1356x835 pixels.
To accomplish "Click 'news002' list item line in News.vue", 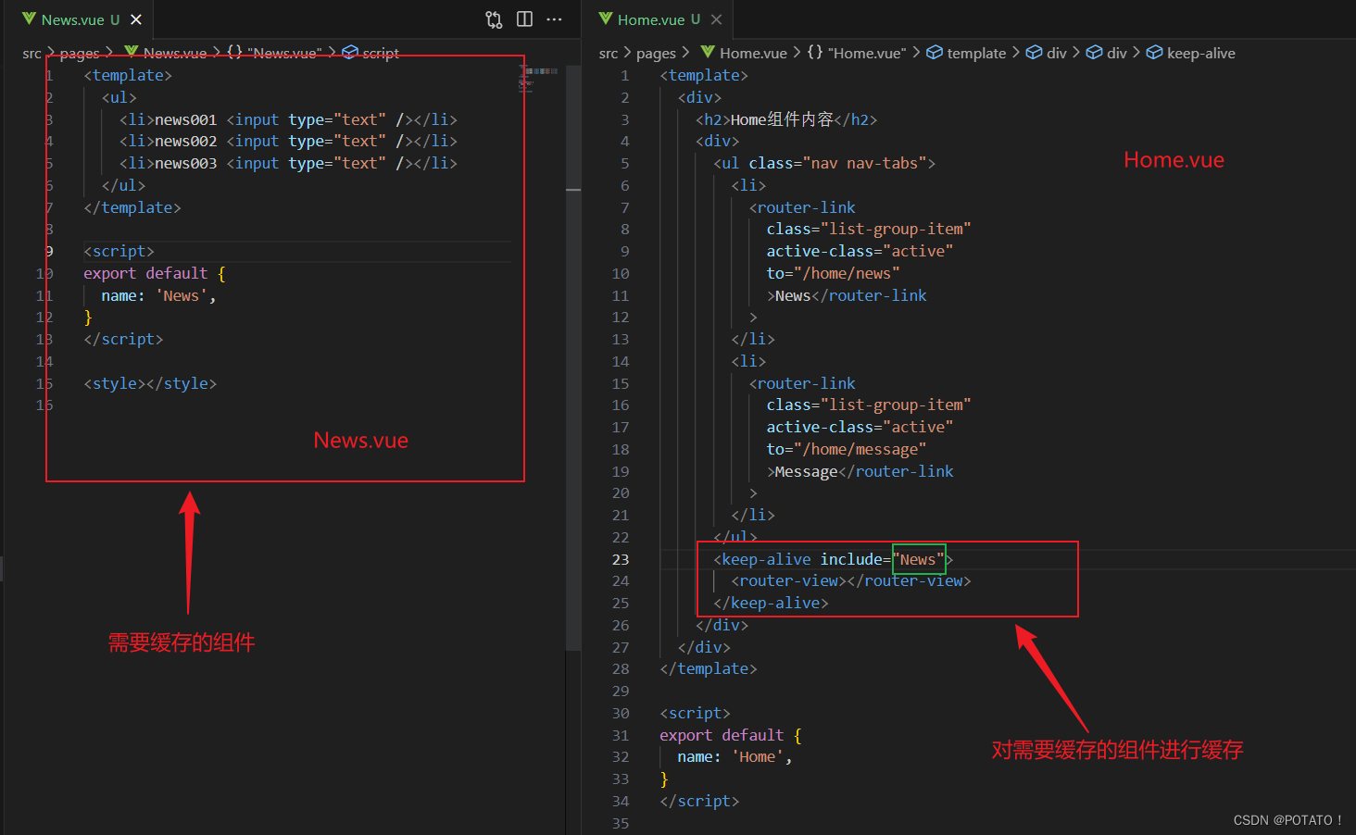I will [x=288, y=142].
